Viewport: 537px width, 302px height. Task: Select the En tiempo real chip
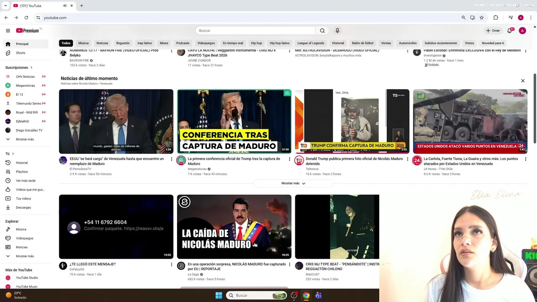pyautogui.click(x=233, y=43)
